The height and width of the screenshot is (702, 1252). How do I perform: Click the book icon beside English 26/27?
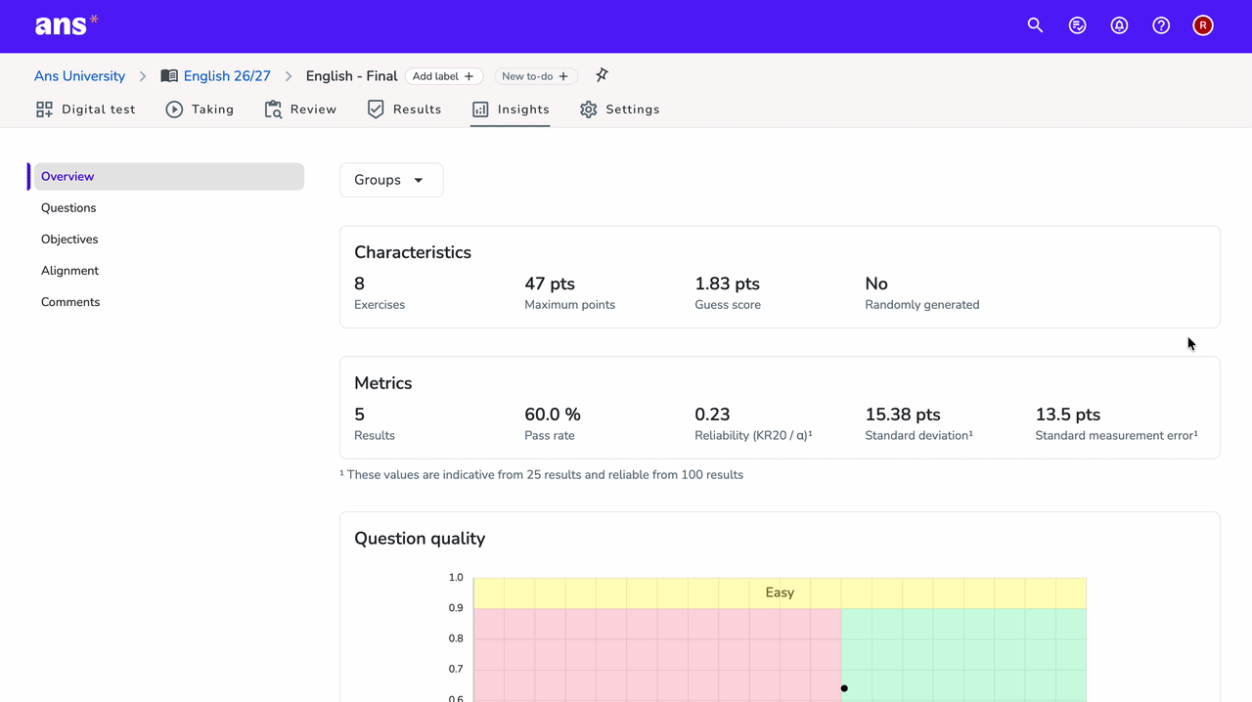169,76
